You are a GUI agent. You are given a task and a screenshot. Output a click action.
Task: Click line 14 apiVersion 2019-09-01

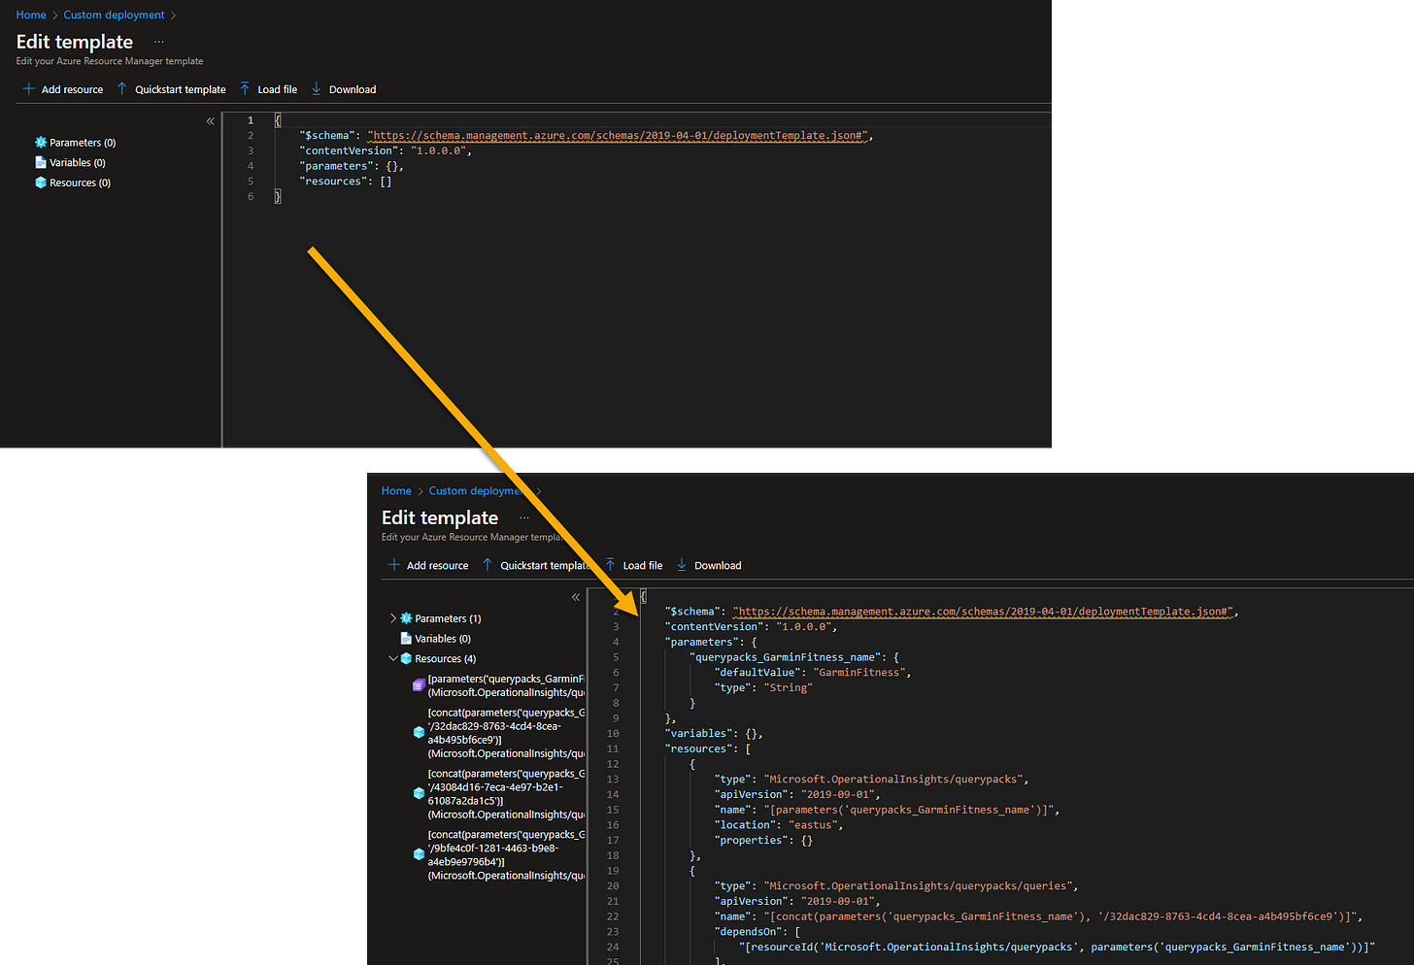[x=796, y=794]
